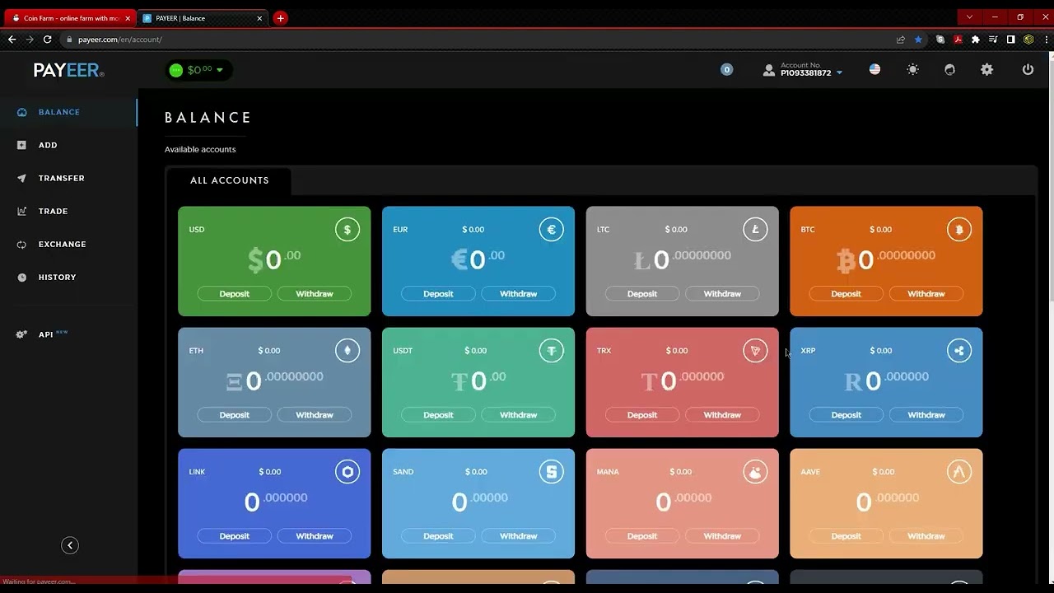Open browser extensions puzzle icon
Screen dimensions: 1054x593
point(976,40)
